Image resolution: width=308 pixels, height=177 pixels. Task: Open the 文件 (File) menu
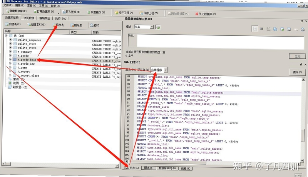coord(8,5)
